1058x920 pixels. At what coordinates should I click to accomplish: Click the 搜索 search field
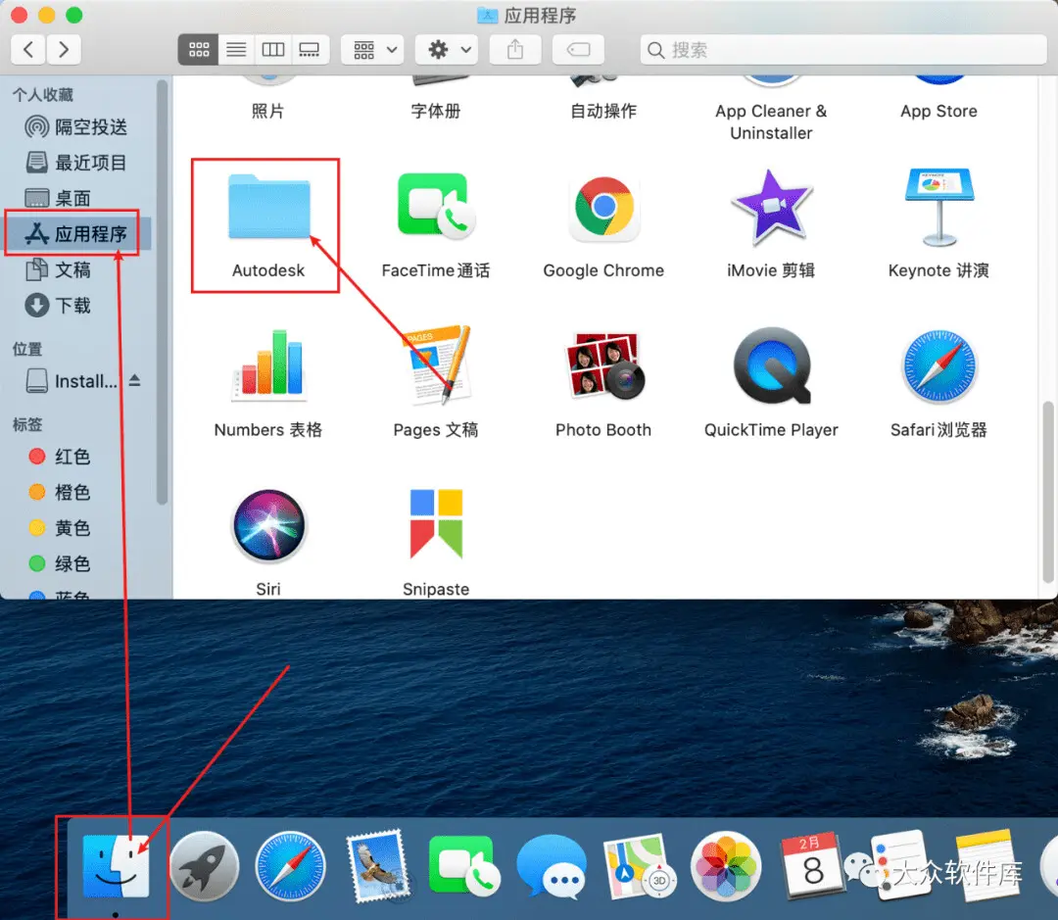click(843, 49)
